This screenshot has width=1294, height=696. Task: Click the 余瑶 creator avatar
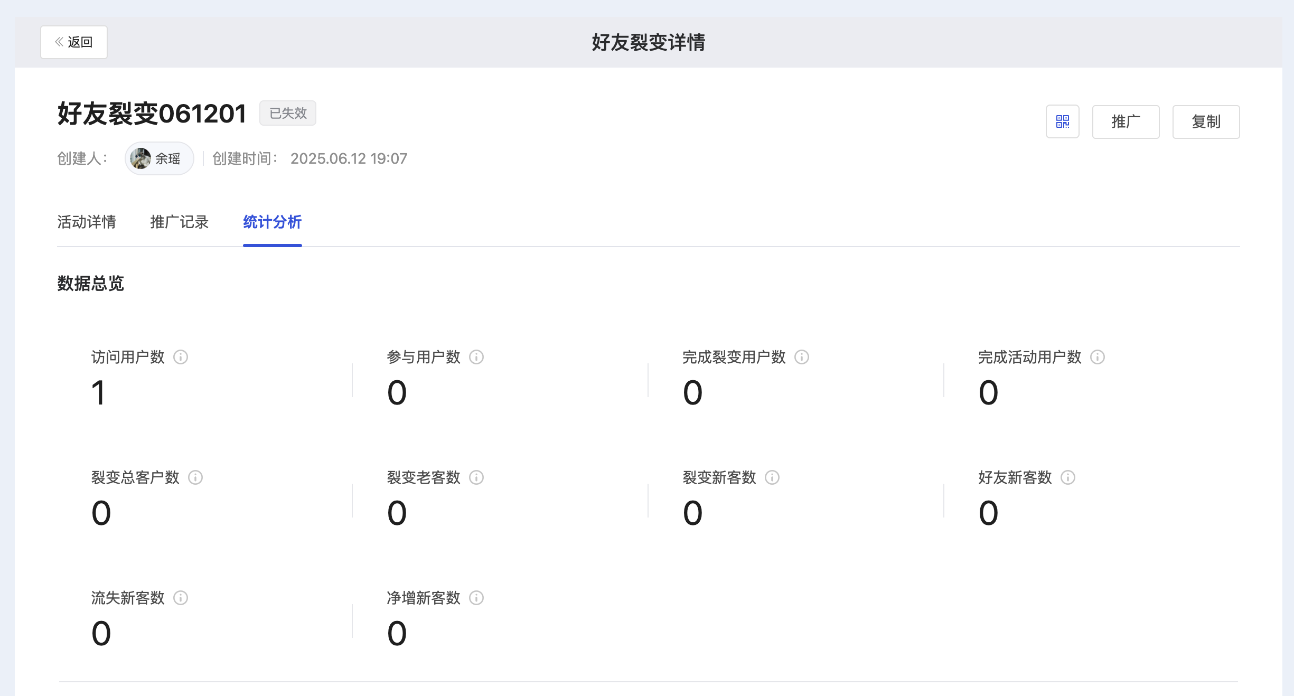pos(140,158)
